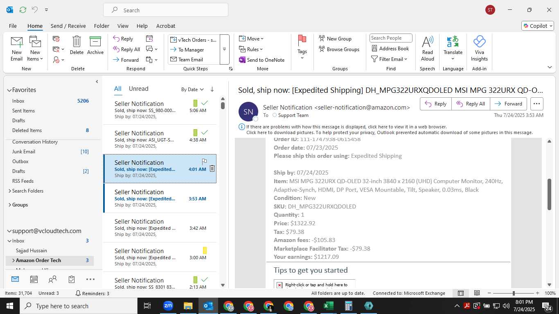Open the By Date sort dropdown
The width and height of the screenshot is (559, 314).
(192, 89)
